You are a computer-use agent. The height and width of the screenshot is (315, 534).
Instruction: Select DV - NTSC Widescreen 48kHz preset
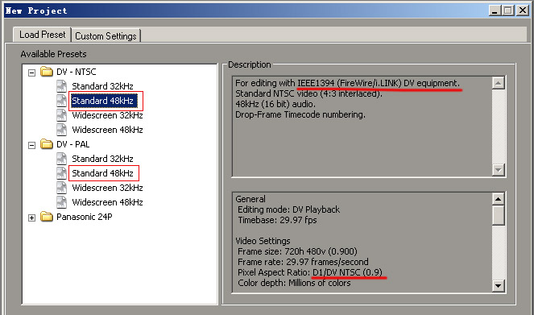[107, 130]
